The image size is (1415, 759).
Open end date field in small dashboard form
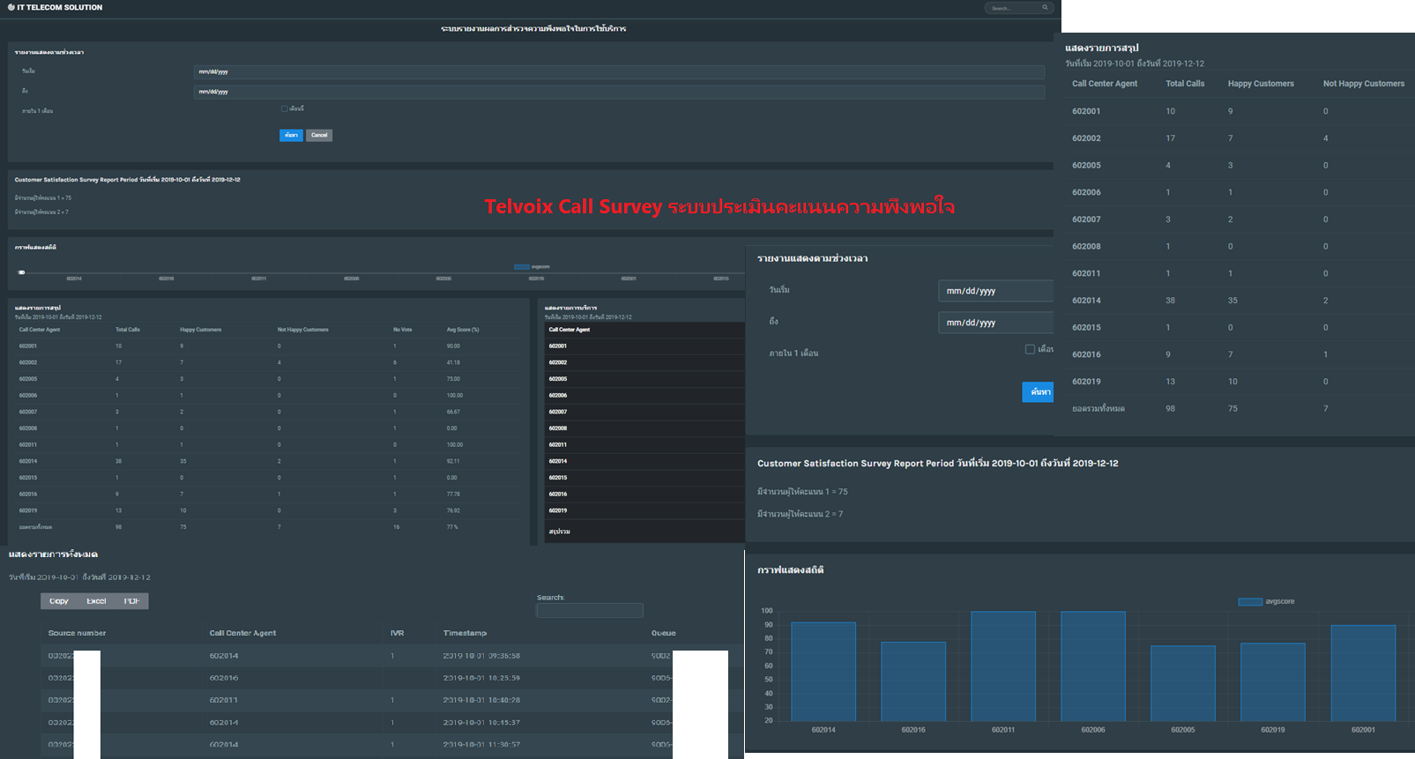point(619,92)
